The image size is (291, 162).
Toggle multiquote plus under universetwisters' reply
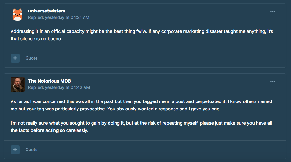tap(15, 58)
